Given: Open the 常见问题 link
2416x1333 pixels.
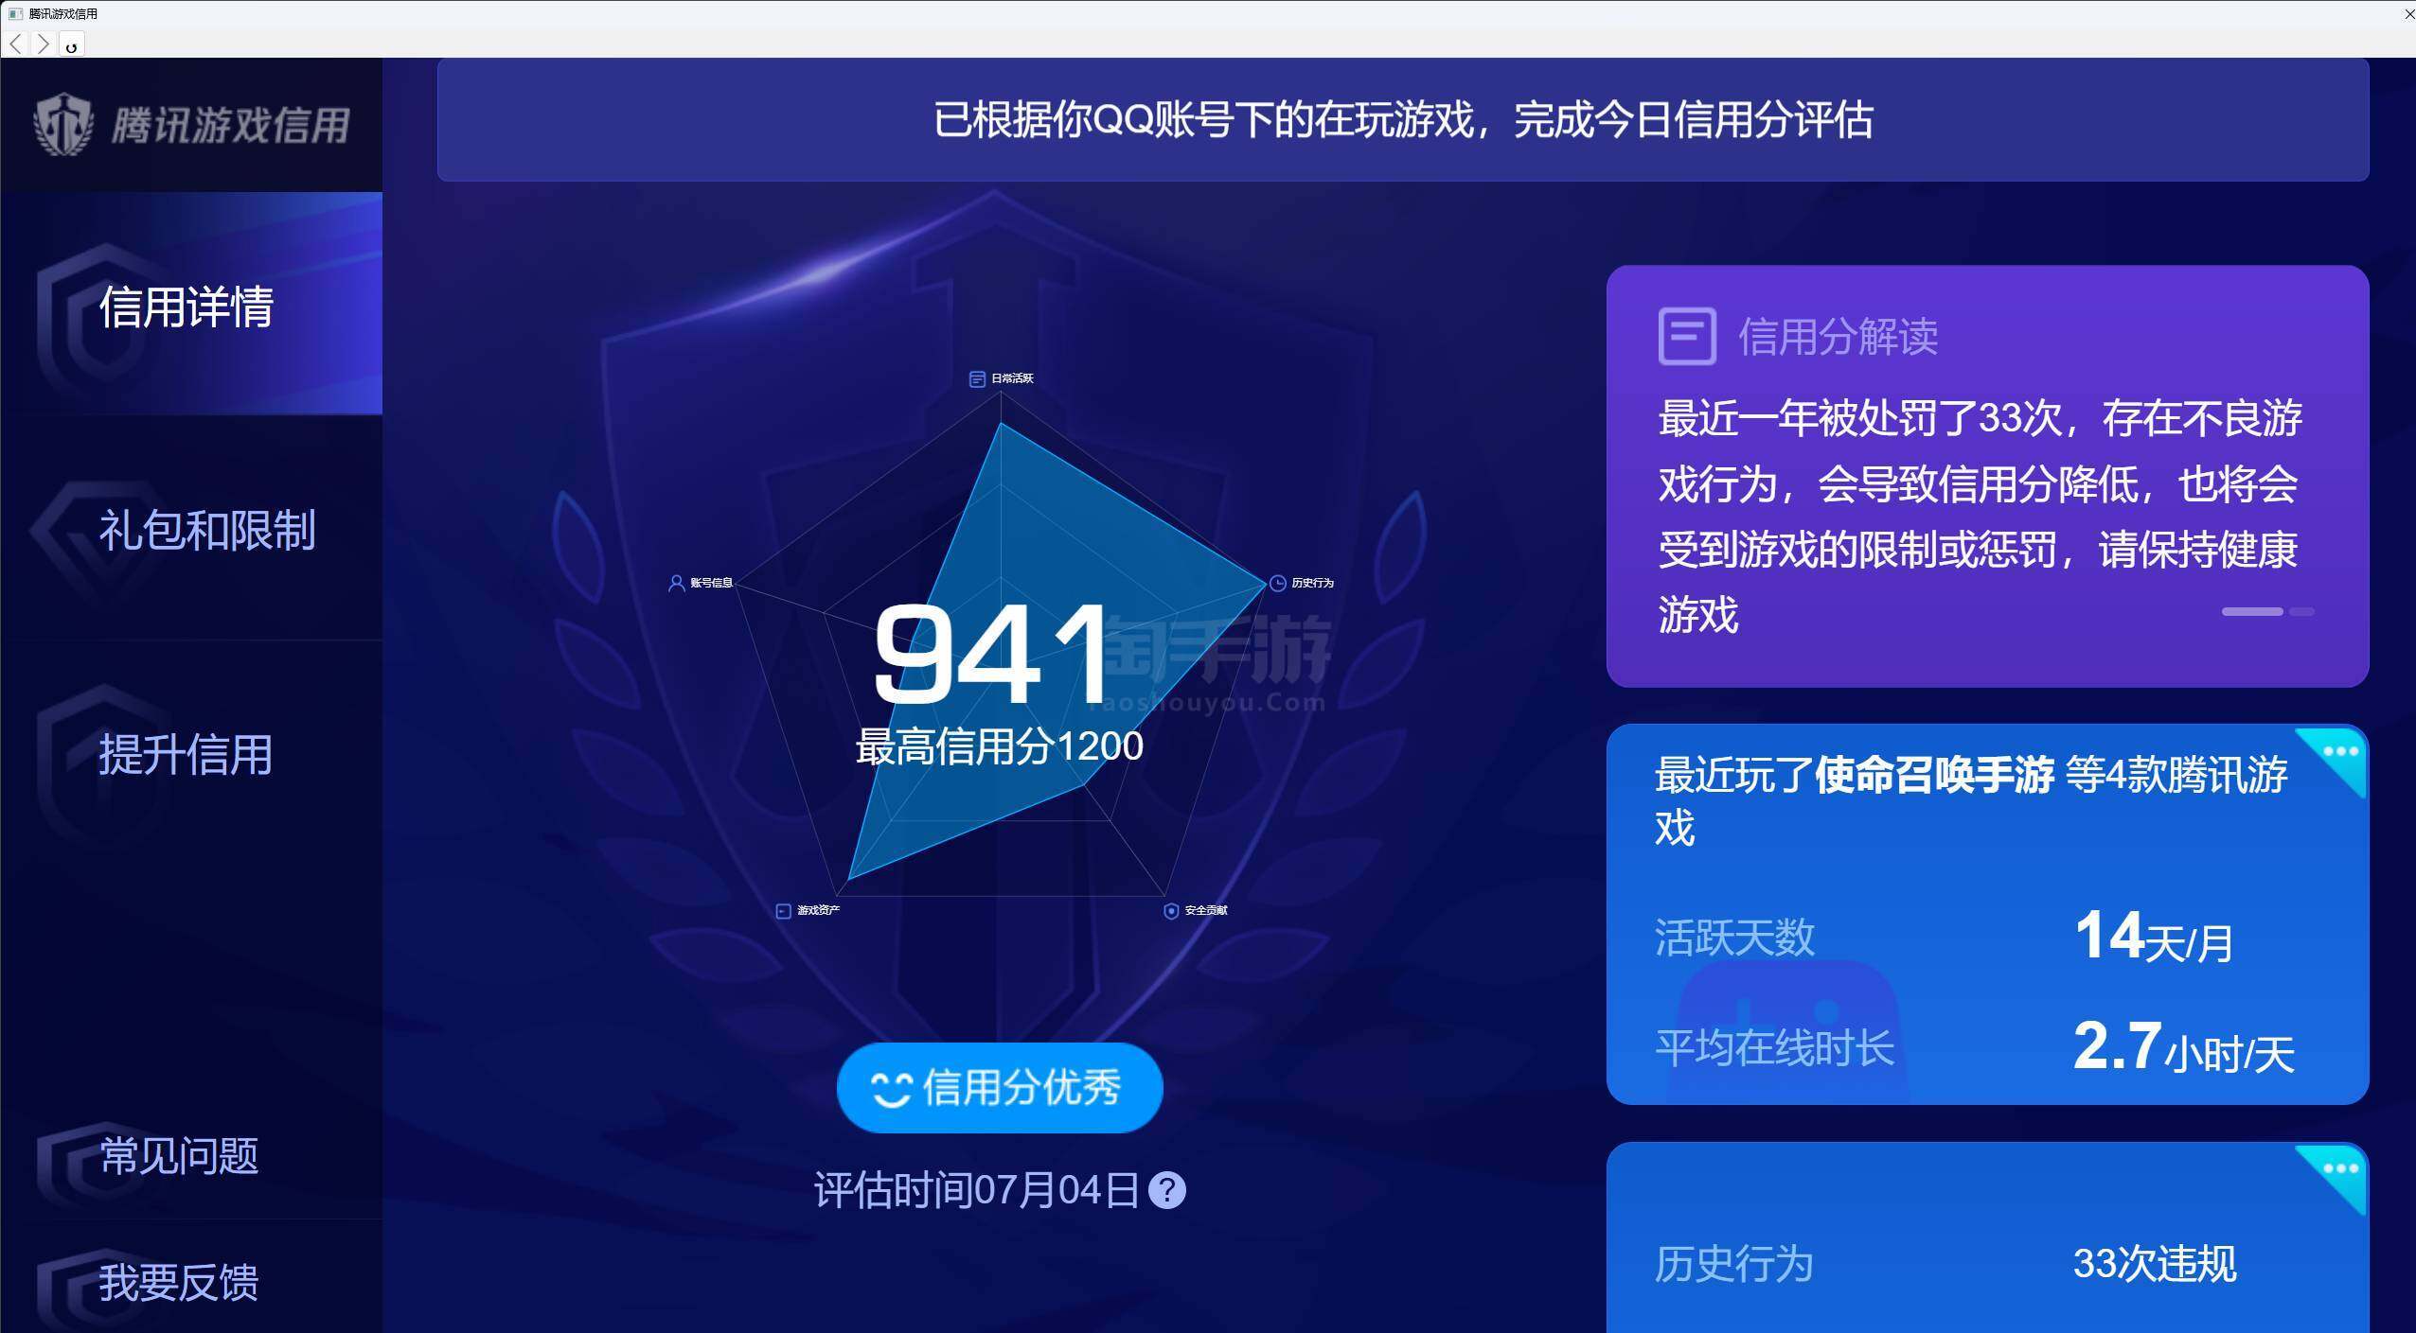Looking at the screenshot, I should (179, 1156).
